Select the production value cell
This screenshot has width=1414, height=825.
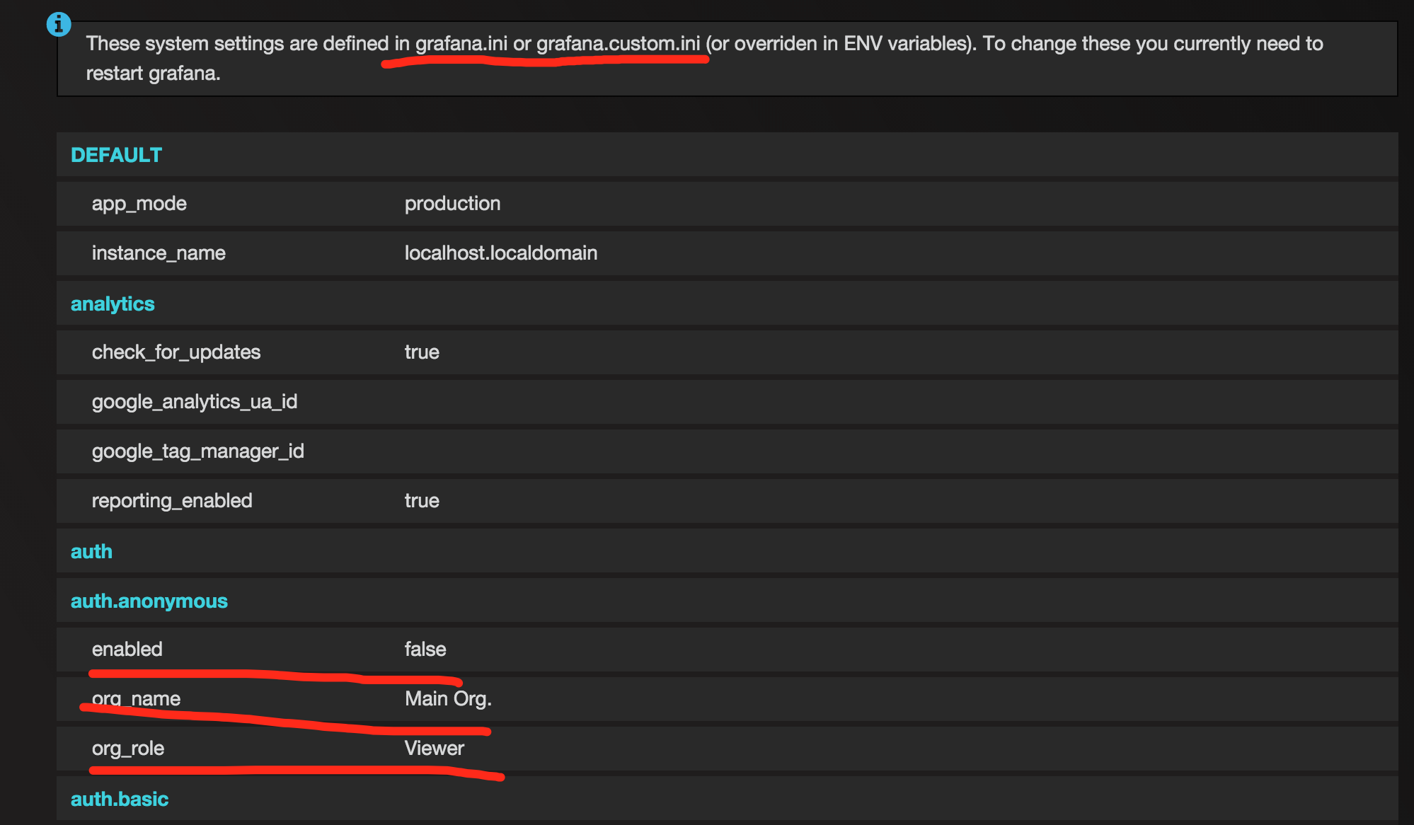[452, 204]
